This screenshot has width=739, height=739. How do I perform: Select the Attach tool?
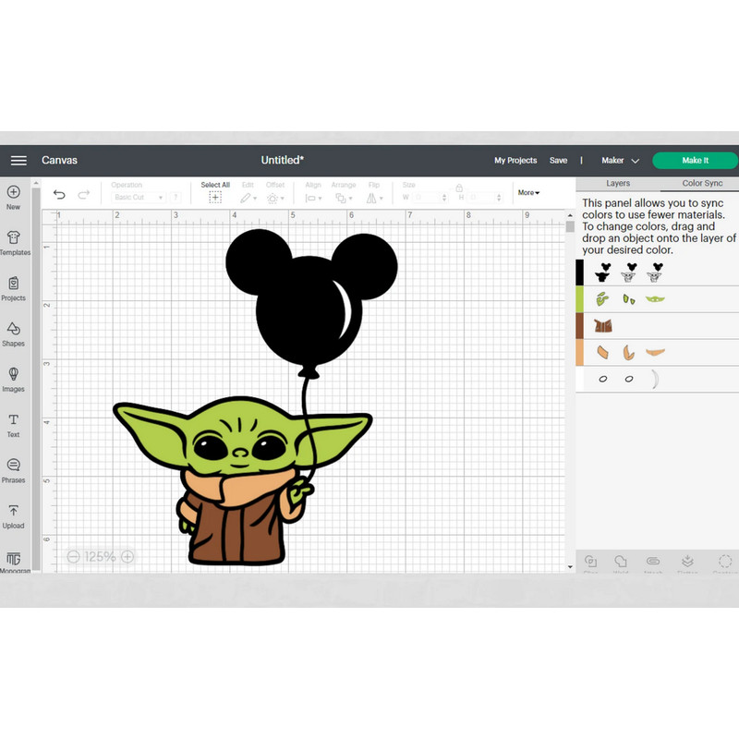(x=652, y=561)
